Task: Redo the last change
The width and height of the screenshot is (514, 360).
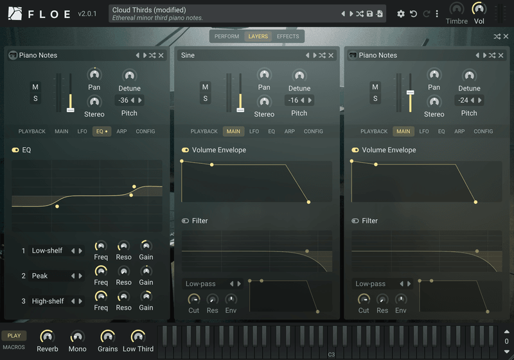Action: 426,14
